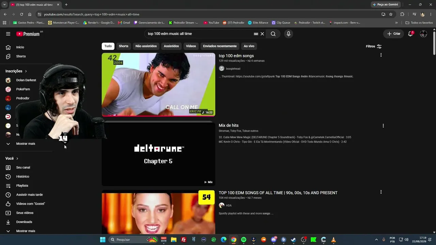The width and height of the screenshot is (436, 245).
Task: Play the Cutie Mew Mew Magic track
Action: click(285, 137)
